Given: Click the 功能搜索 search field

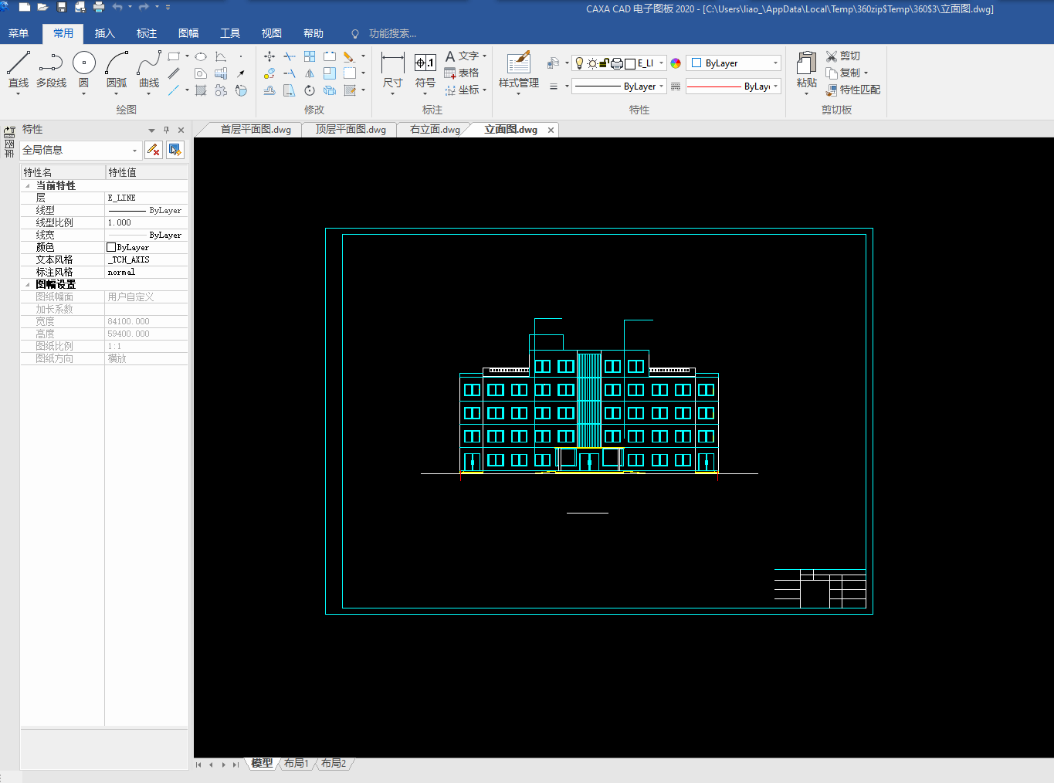Looking at the screenshot, I should pyautogui.click(x=392, y=33).
